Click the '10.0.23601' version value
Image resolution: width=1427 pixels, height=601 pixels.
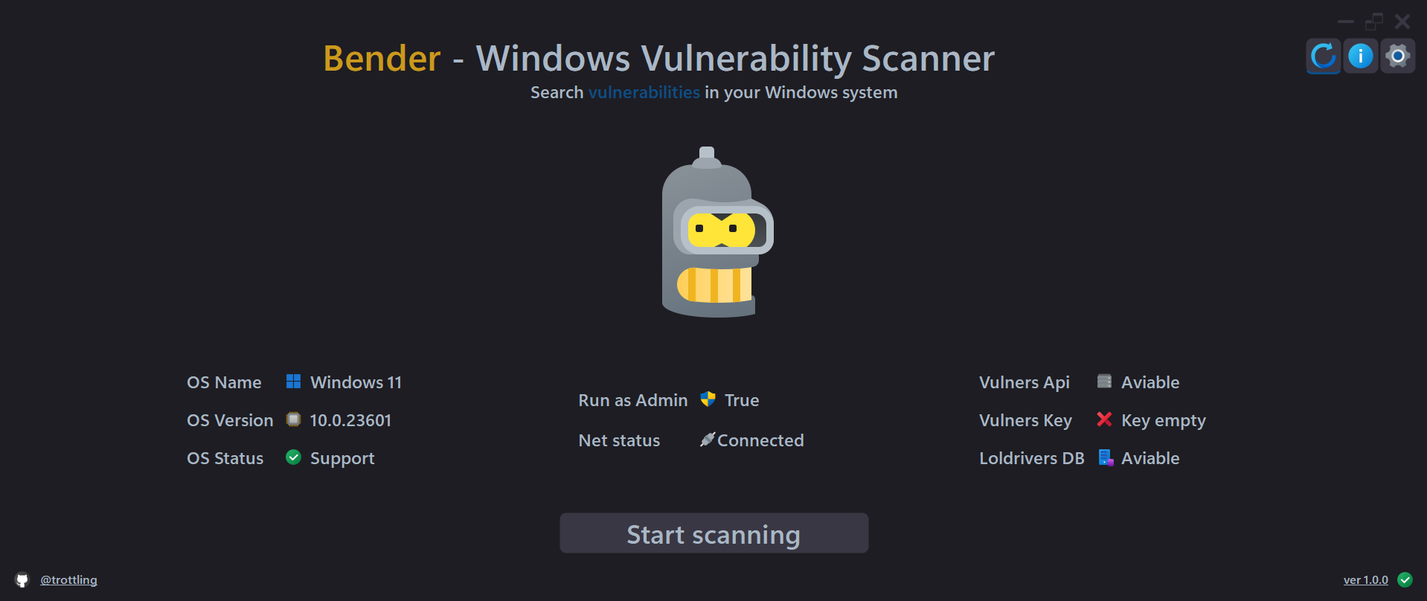point(350,420)
